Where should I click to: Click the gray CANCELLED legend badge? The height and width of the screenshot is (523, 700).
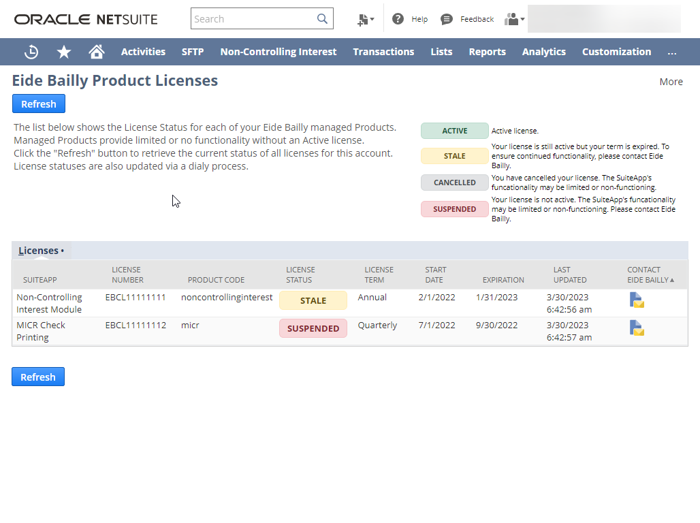pyautogui.click(x=454, y=183)
